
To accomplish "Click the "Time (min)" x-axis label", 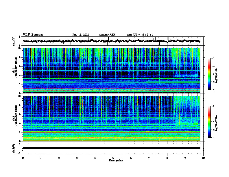I will pos(116,161).
